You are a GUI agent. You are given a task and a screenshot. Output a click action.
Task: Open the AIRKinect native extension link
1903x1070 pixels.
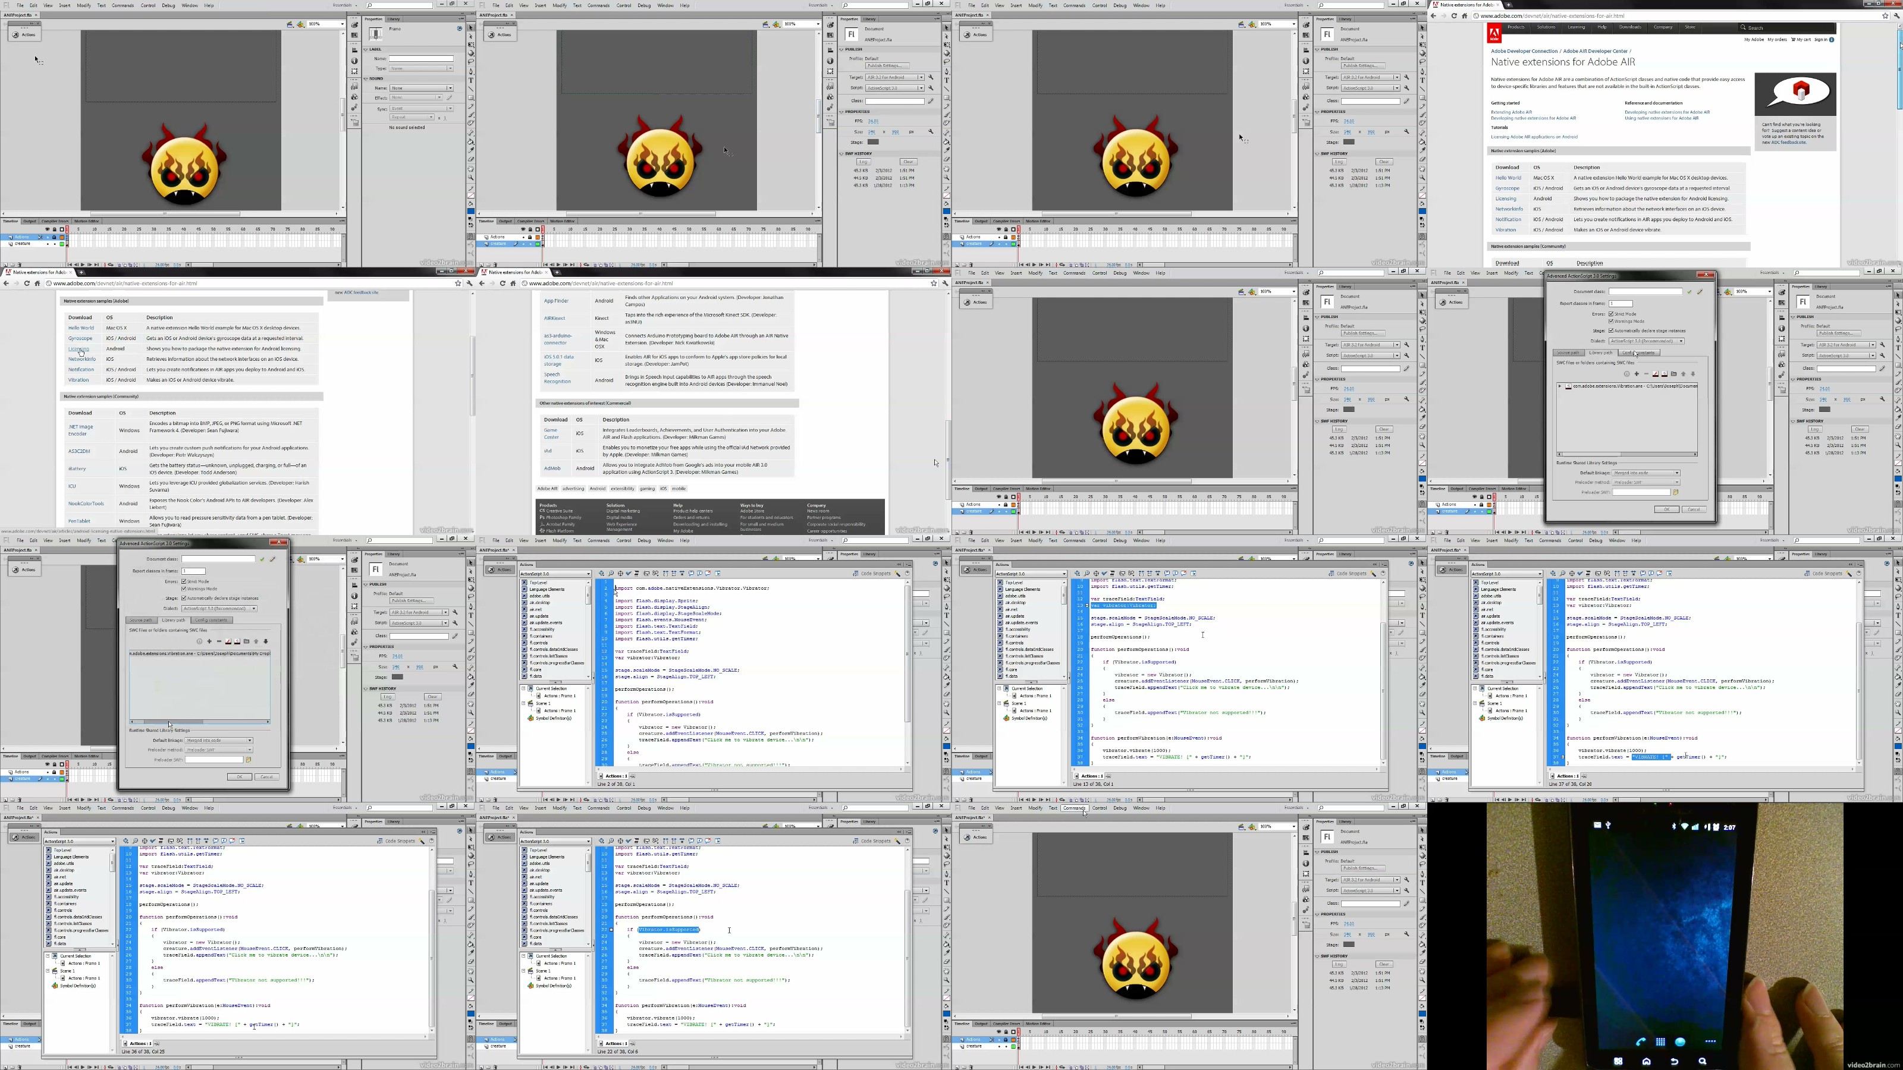coord(554,318)
